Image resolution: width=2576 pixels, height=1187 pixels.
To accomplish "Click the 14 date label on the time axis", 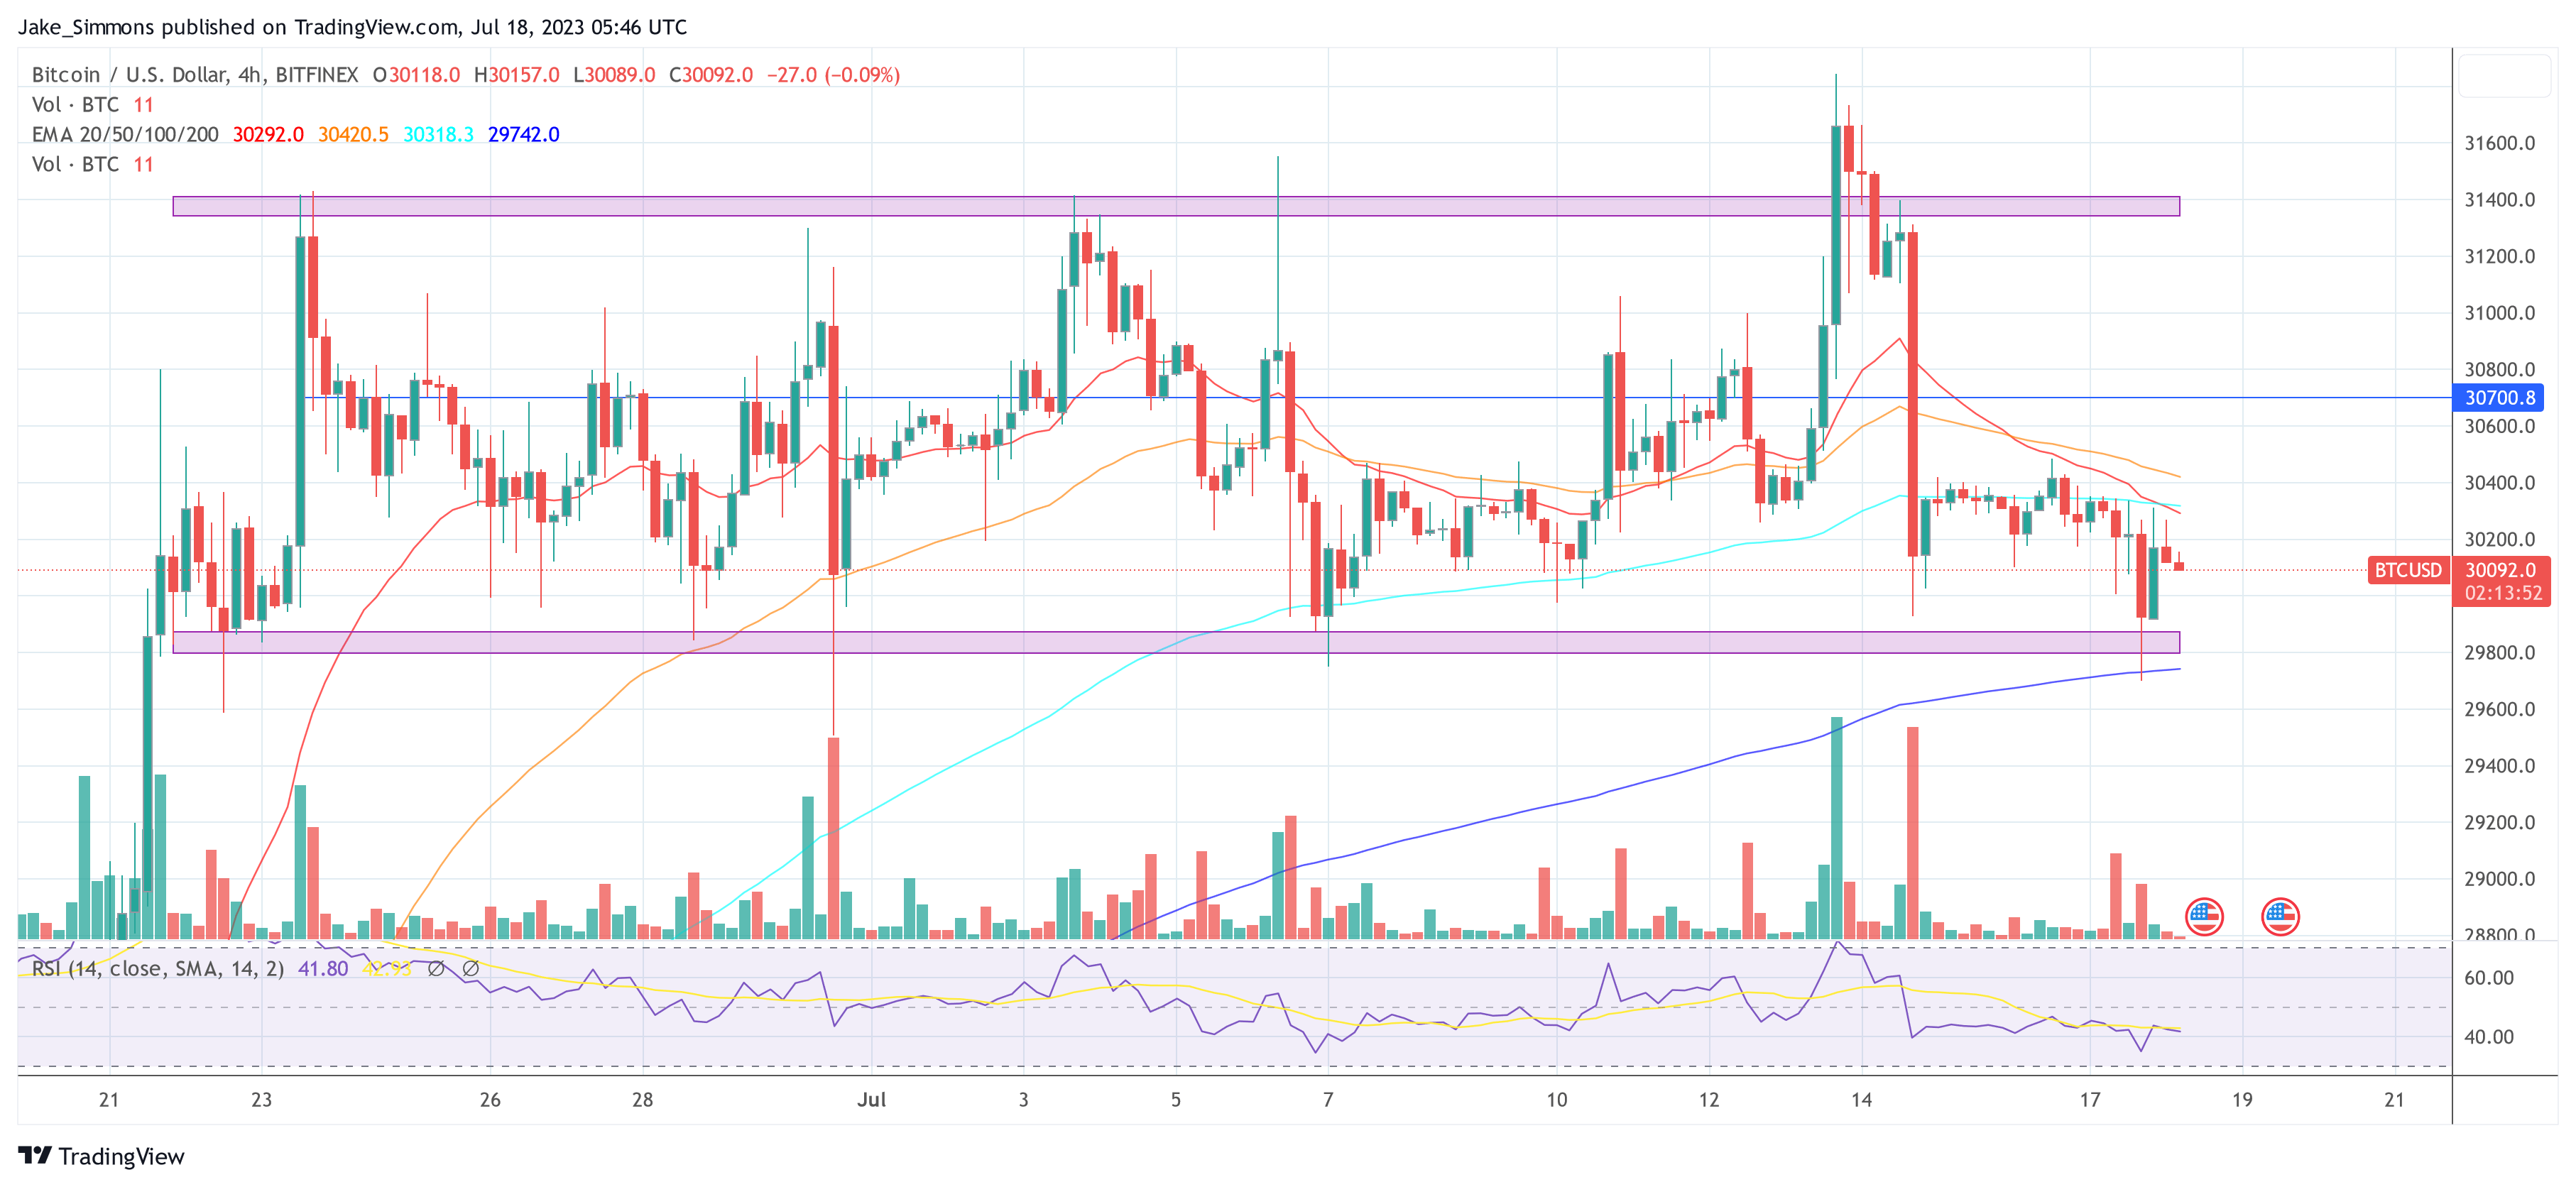I will click(x=1861, y=1100).
